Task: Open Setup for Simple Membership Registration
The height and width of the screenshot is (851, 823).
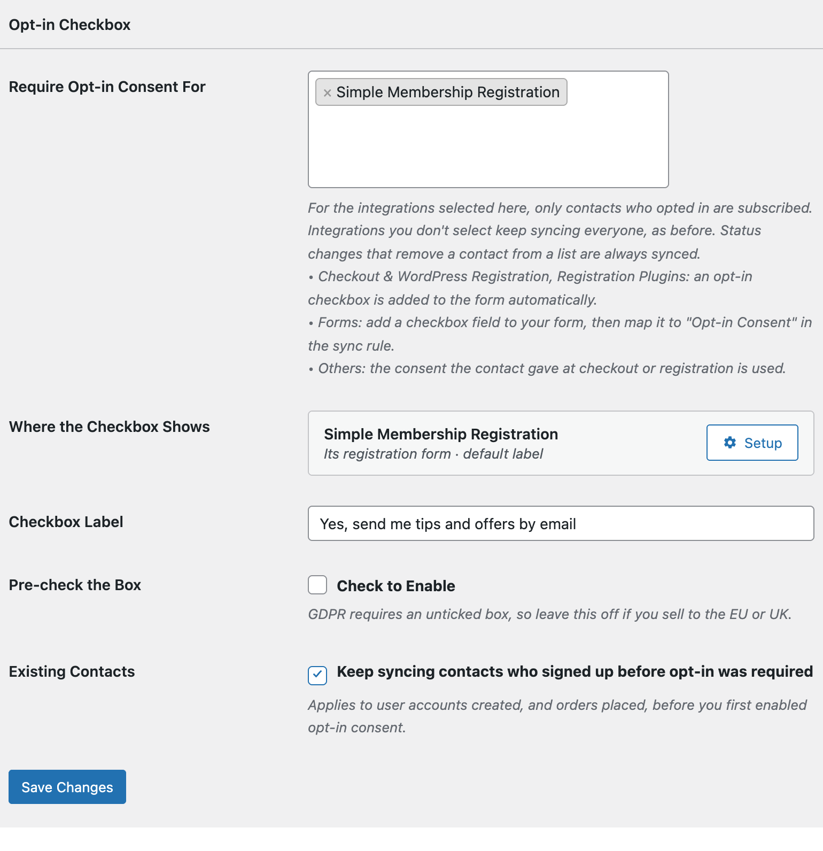Action: click(752, 443)
